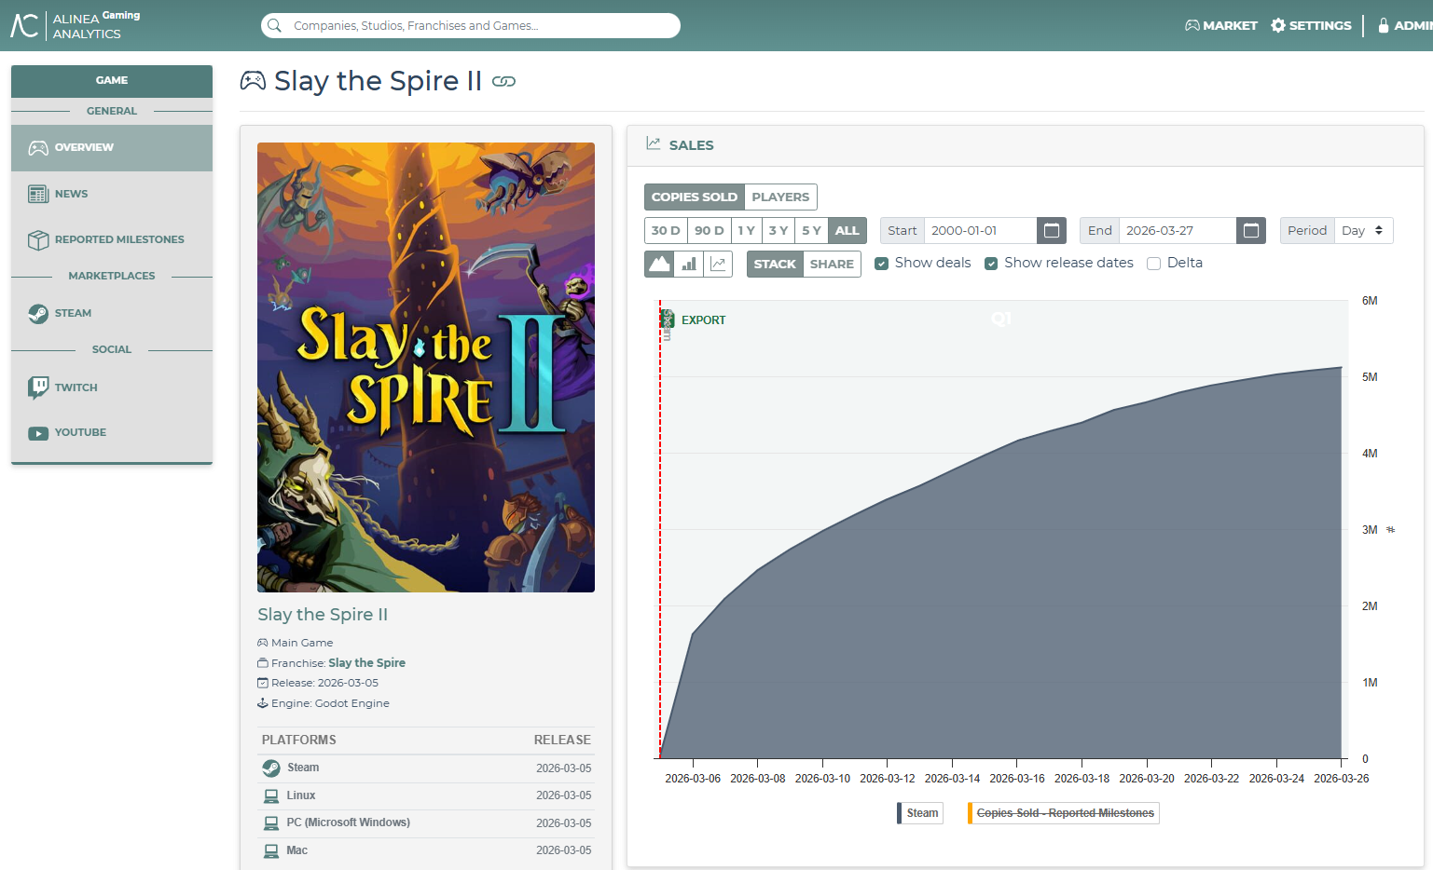Select the 1 Y time range
Image resolution: width=1433 pixels, height=870 pixels.
[x=746, y=230]
